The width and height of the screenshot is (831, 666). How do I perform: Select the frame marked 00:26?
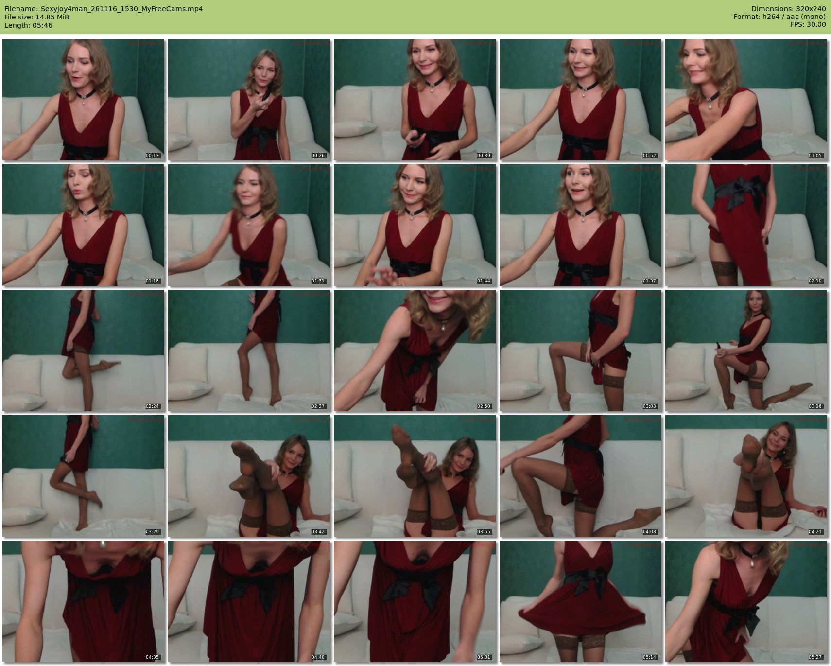(x=249, y=100)
